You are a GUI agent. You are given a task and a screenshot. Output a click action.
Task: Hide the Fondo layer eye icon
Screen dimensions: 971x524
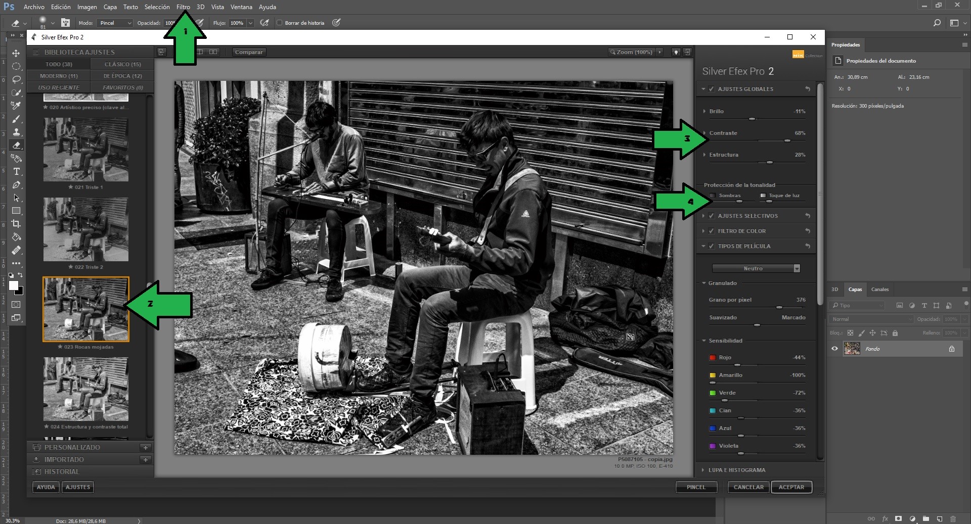(x=834, y=349)
